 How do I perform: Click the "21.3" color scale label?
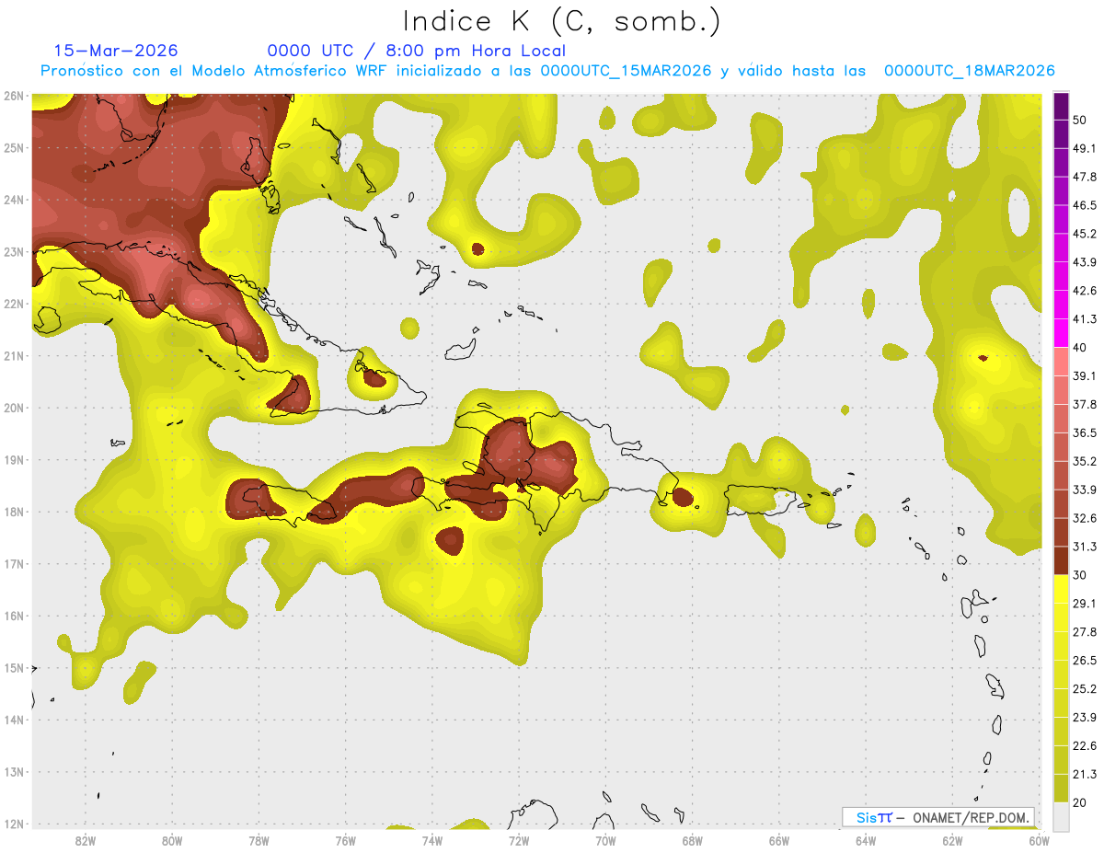1085,774
